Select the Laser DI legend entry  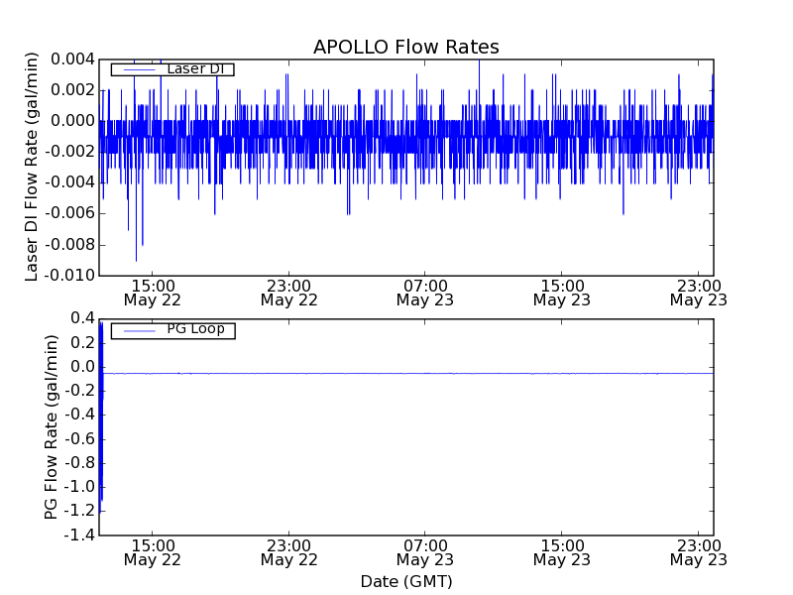pyautogui.click(x=194, y=68)
